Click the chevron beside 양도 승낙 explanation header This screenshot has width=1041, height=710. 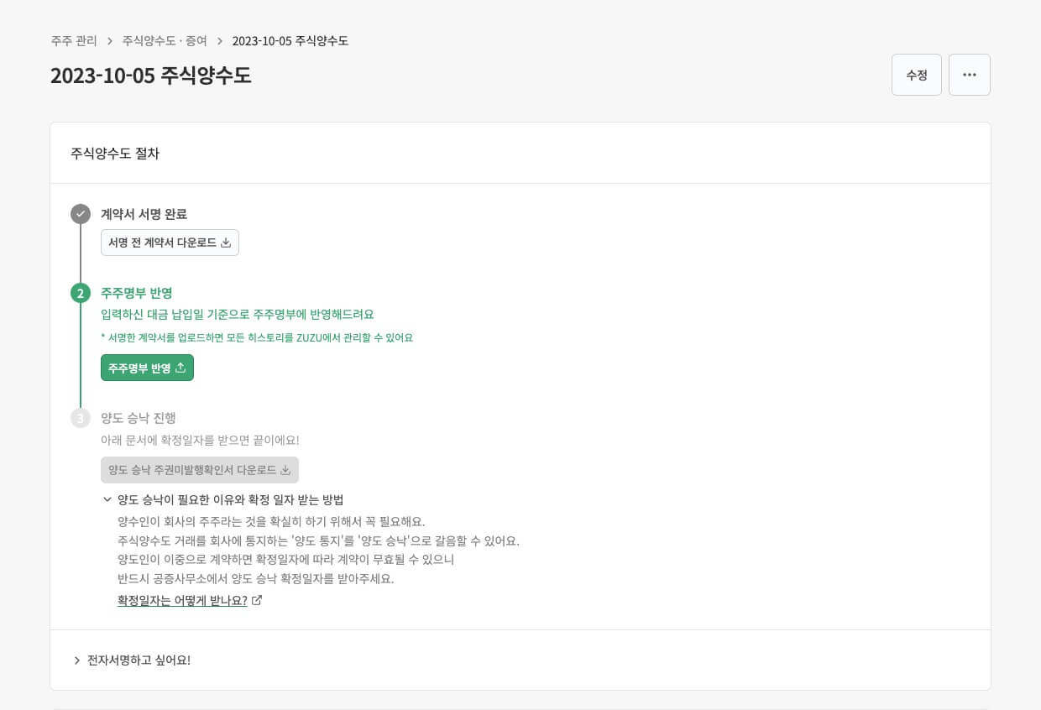107,499
